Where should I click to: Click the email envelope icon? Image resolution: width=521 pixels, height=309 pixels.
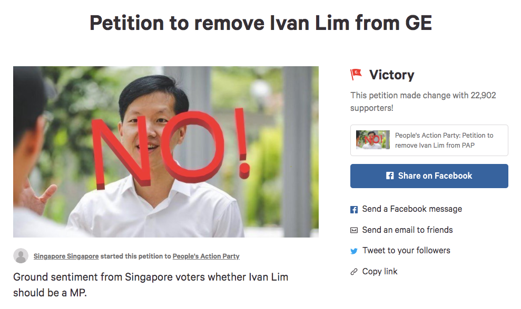(x=354, y=230)
